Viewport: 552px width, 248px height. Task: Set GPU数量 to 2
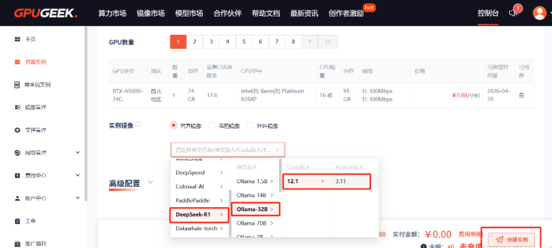[x=195, y=42]
